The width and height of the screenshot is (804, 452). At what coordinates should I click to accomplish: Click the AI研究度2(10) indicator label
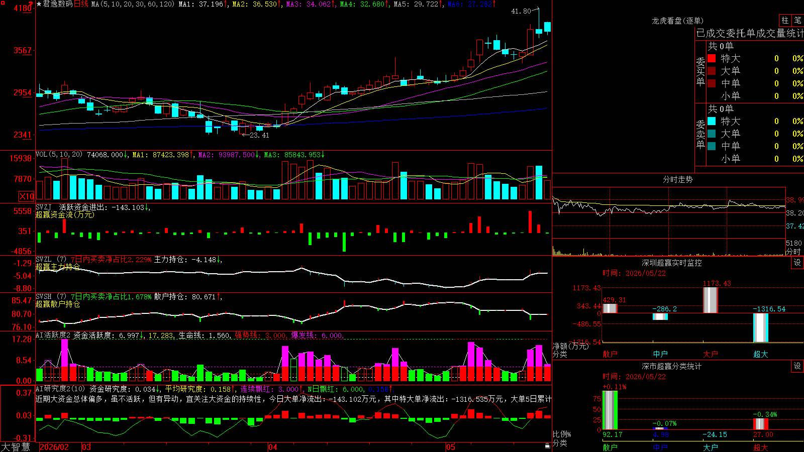click(60, 389)
